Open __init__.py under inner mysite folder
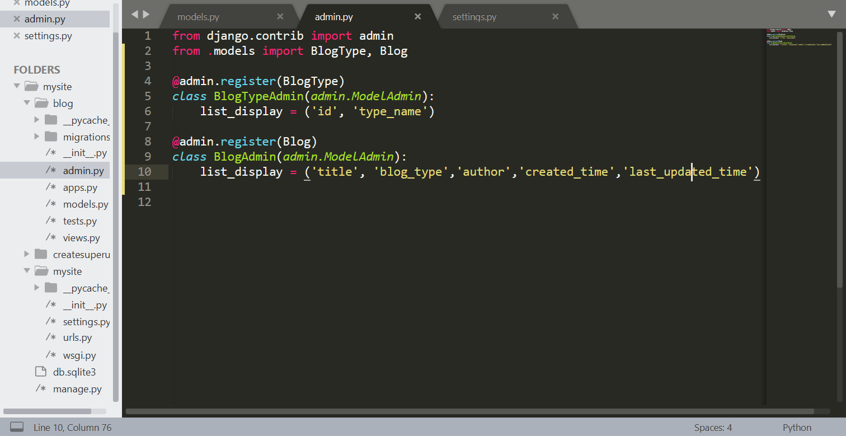 [x=85, y=305]
